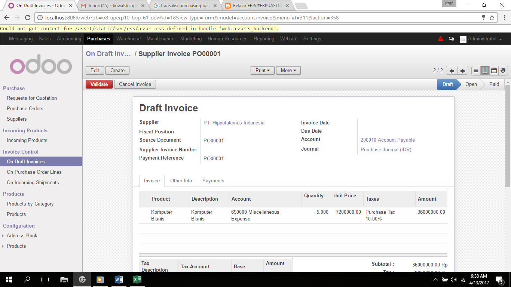
Task: Validate the draft invoice
Action: [x=98, y=84]
